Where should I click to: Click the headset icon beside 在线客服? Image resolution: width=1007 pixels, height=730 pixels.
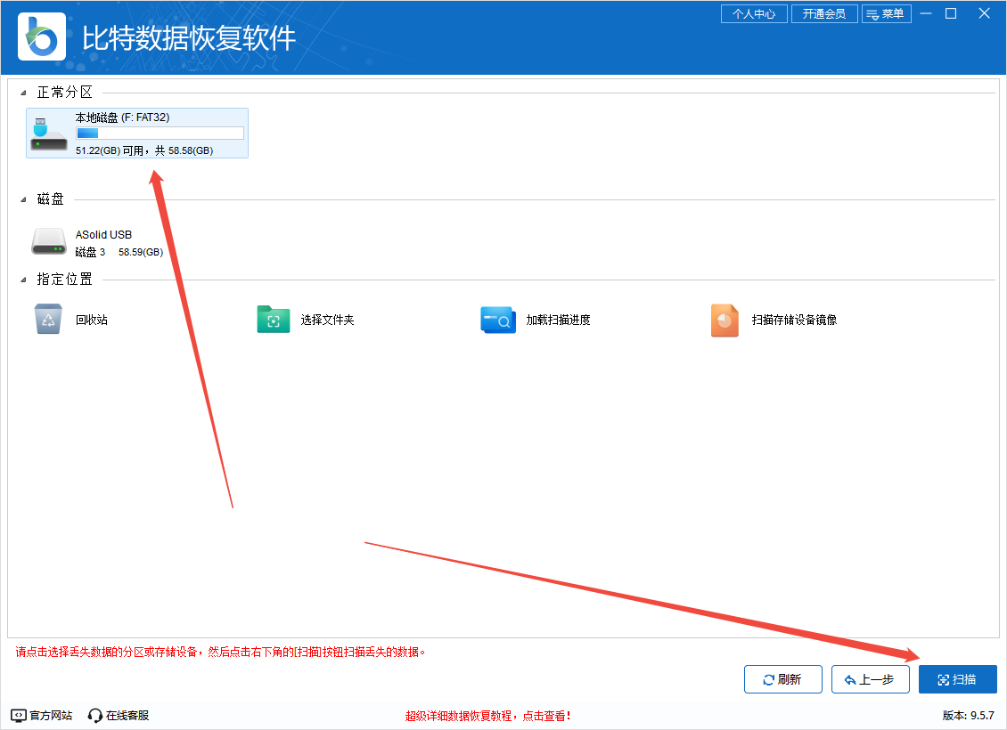95,715
